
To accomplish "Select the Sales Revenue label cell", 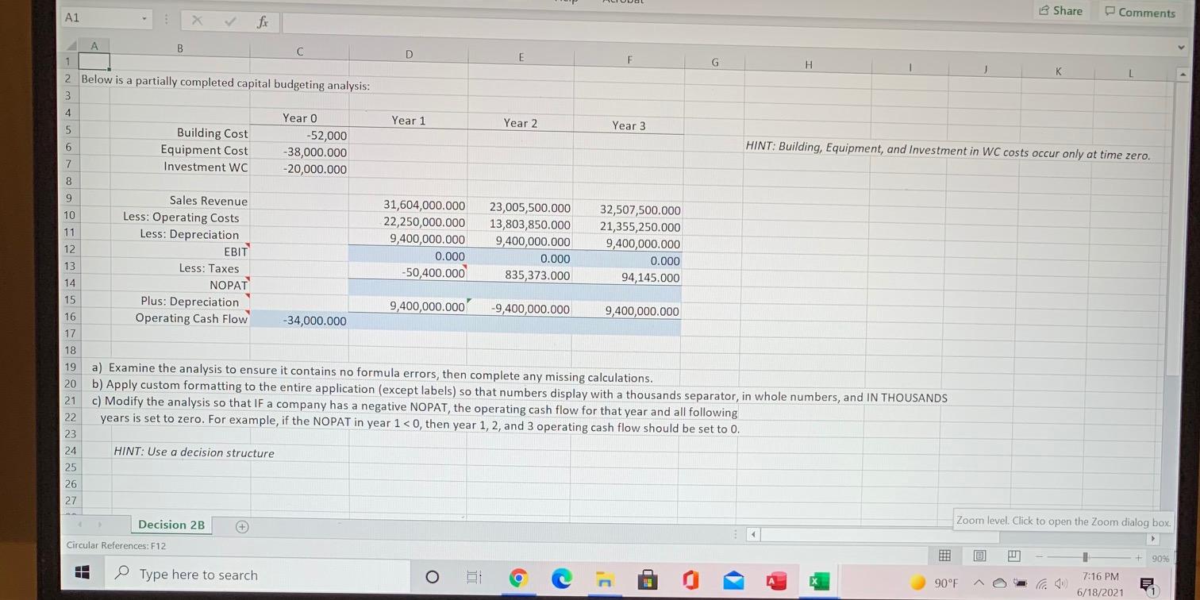I will click(x=180, y=201).
